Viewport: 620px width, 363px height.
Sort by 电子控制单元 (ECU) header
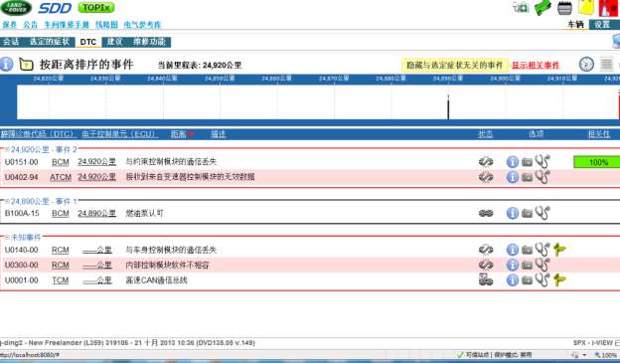120,134
